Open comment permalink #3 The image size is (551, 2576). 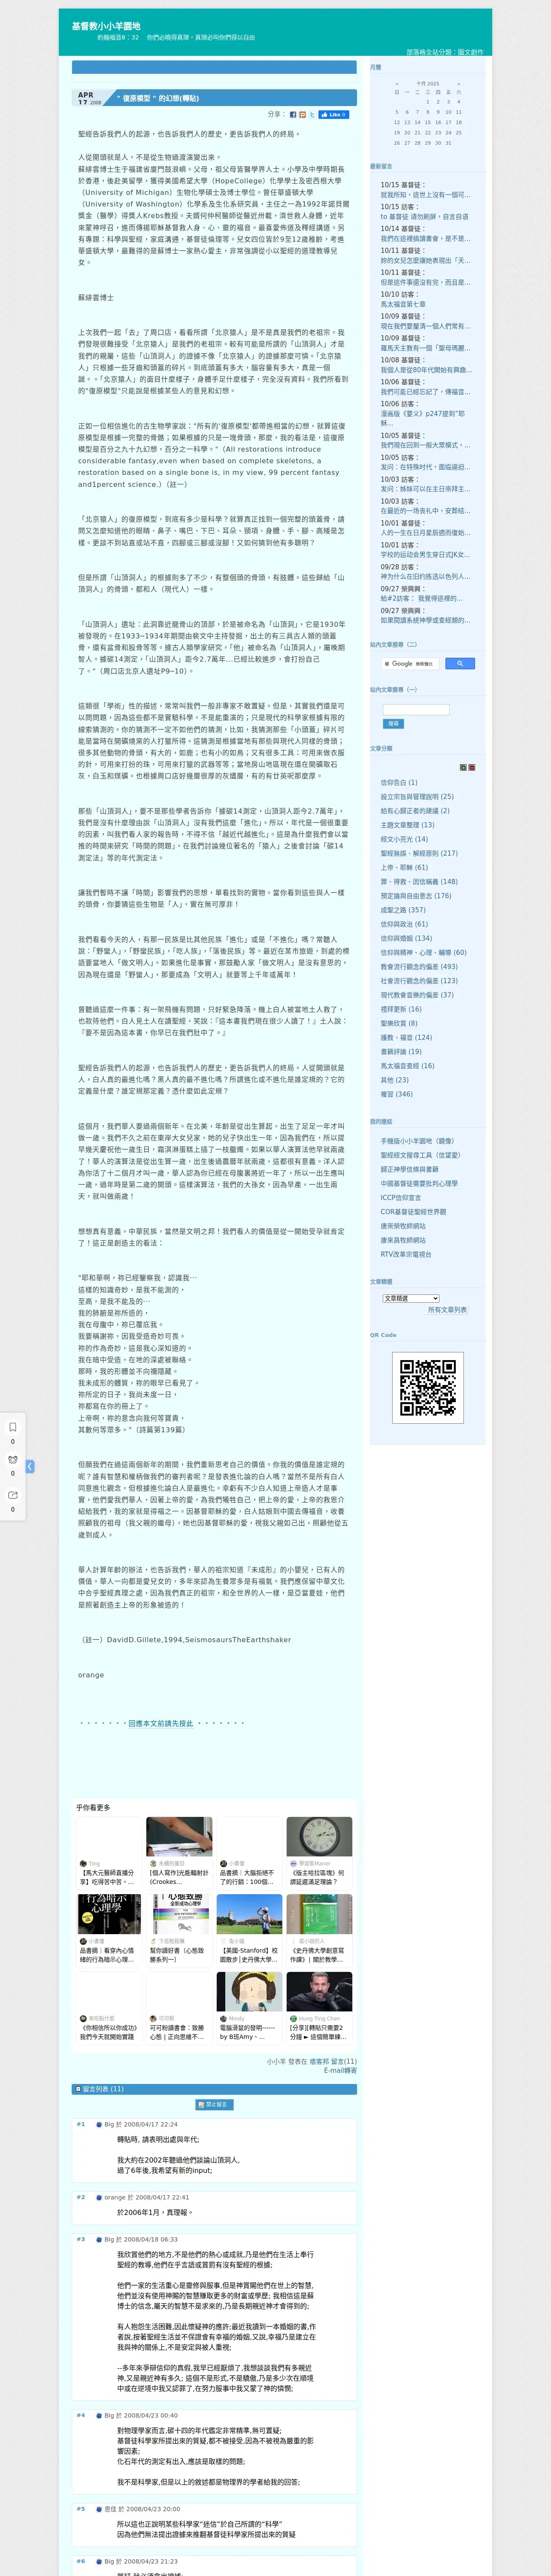[81, 2239]
